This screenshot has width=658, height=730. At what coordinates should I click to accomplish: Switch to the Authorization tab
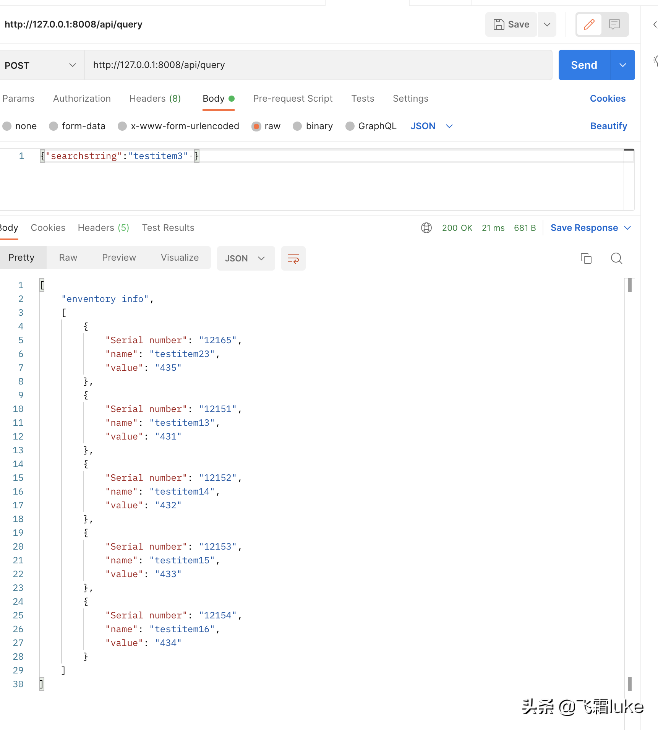pyautogui.click(x=82, y=99)
